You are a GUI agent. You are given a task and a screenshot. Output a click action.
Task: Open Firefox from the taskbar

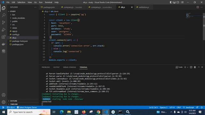point(84,112)
